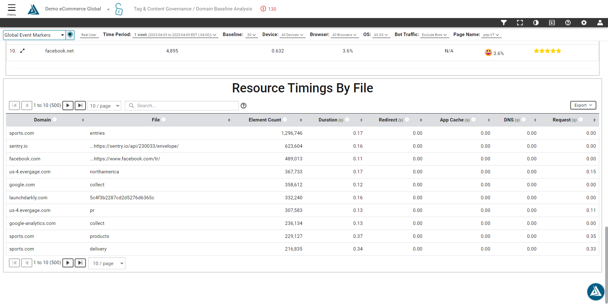Open the user profile icon

coord(600,22)
